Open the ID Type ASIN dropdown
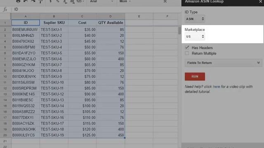 195,19
